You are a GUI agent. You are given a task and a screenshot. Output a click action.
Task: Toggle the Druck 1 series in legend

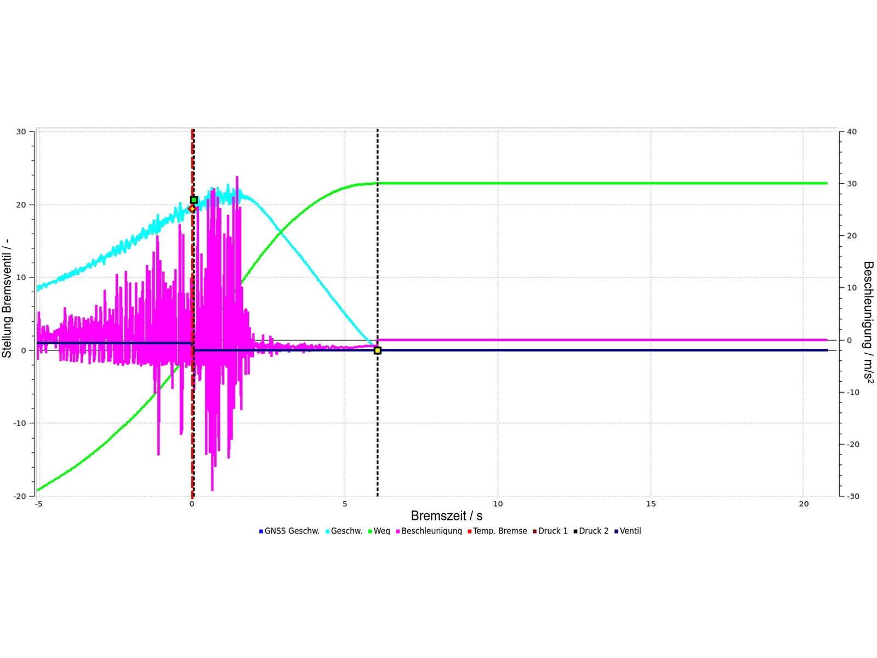[550, 531]
